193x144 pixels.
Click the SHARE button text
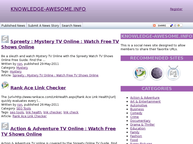point(162,25)
